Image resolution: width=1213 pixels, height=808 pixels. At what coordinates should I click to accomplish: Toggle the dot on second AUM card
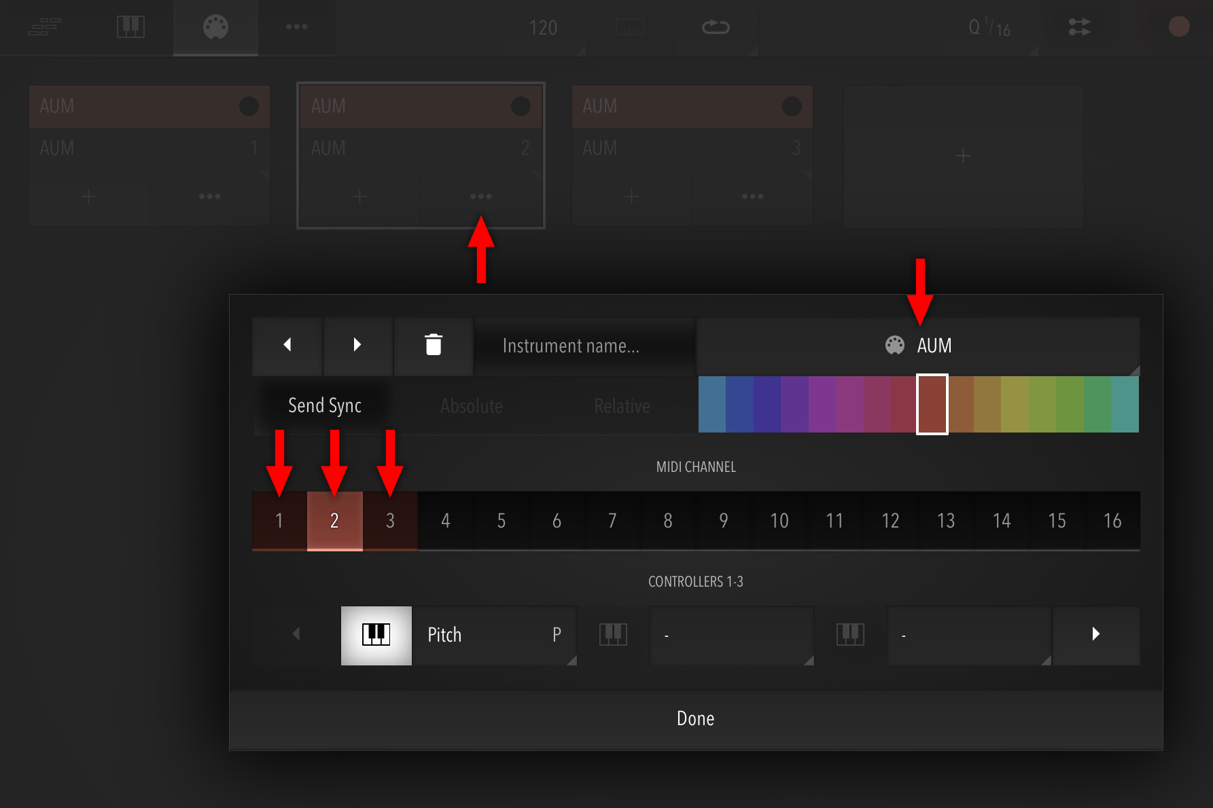pos(521,106)
